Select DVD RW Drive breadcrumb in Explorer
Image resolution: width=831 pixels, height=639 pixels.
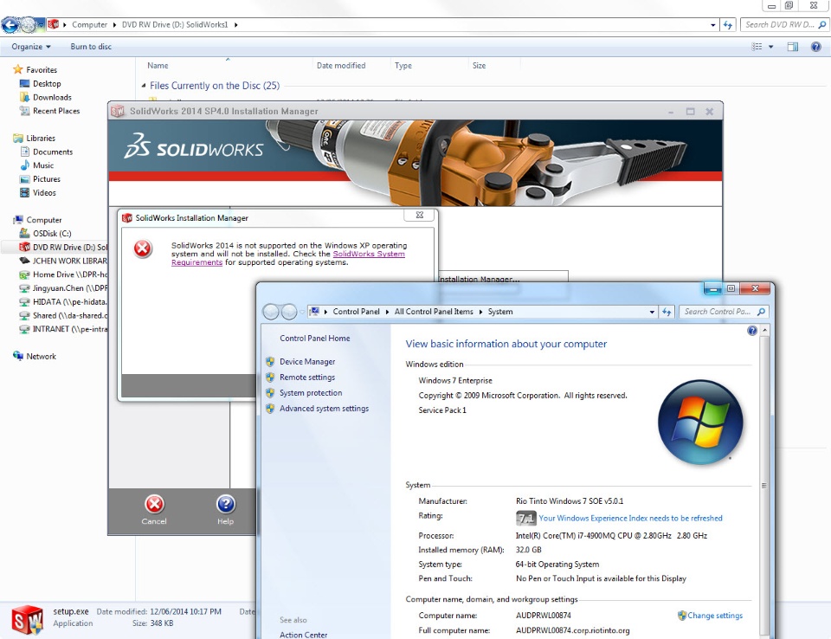[175, 25]
